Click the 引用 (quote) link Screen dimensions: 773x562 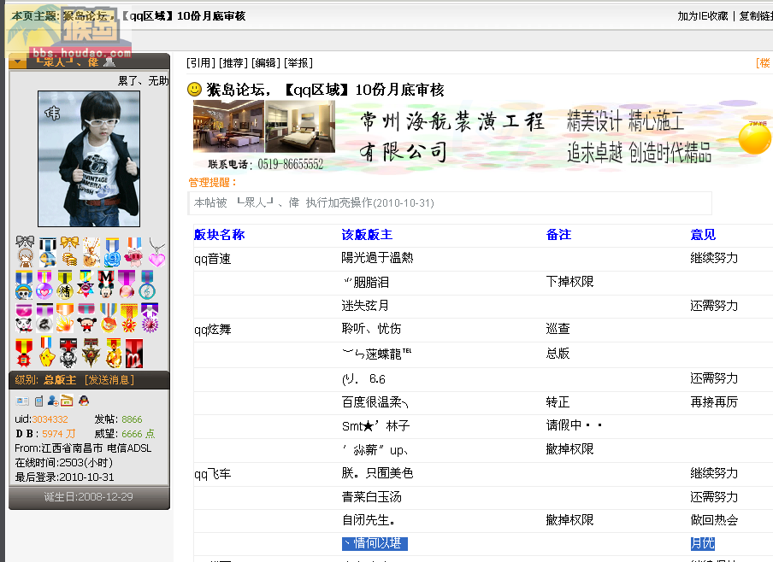click(201, 63)
